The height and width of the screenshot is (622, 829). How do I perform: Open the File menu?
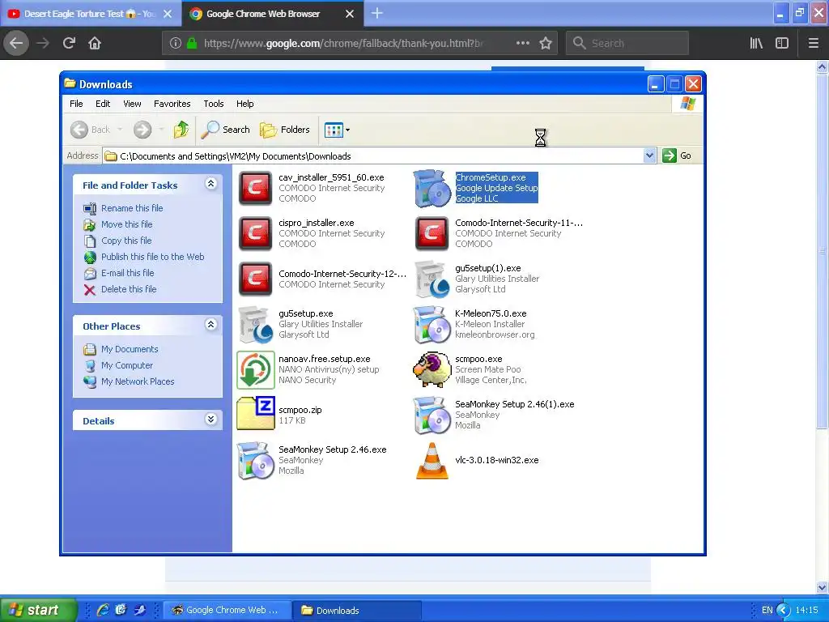coord(76,104)
